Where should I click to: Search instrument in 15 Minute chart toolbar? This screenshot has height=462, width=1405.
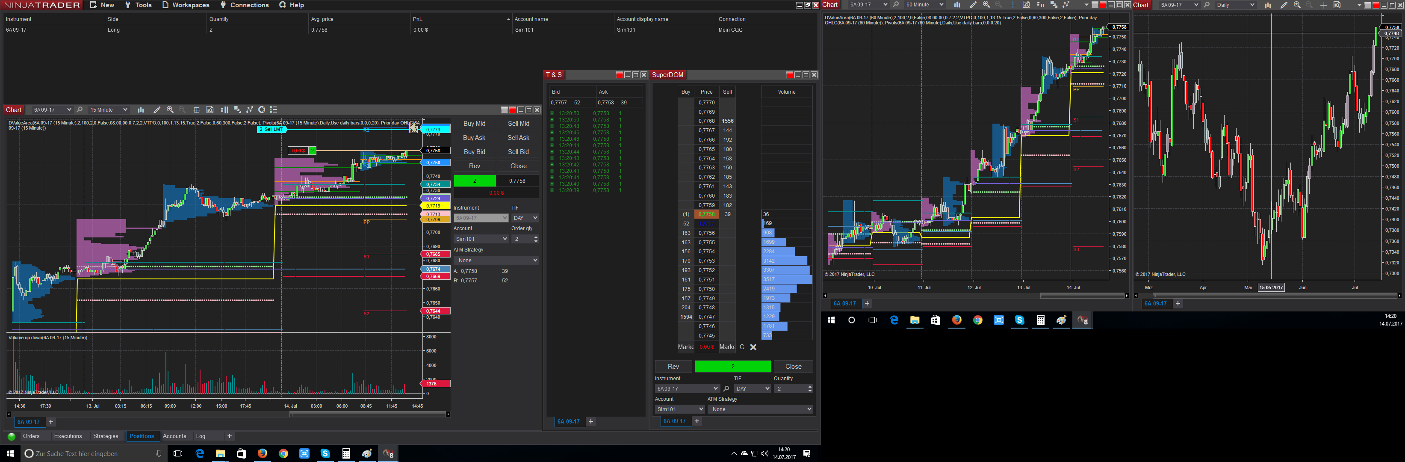(80, 110)
